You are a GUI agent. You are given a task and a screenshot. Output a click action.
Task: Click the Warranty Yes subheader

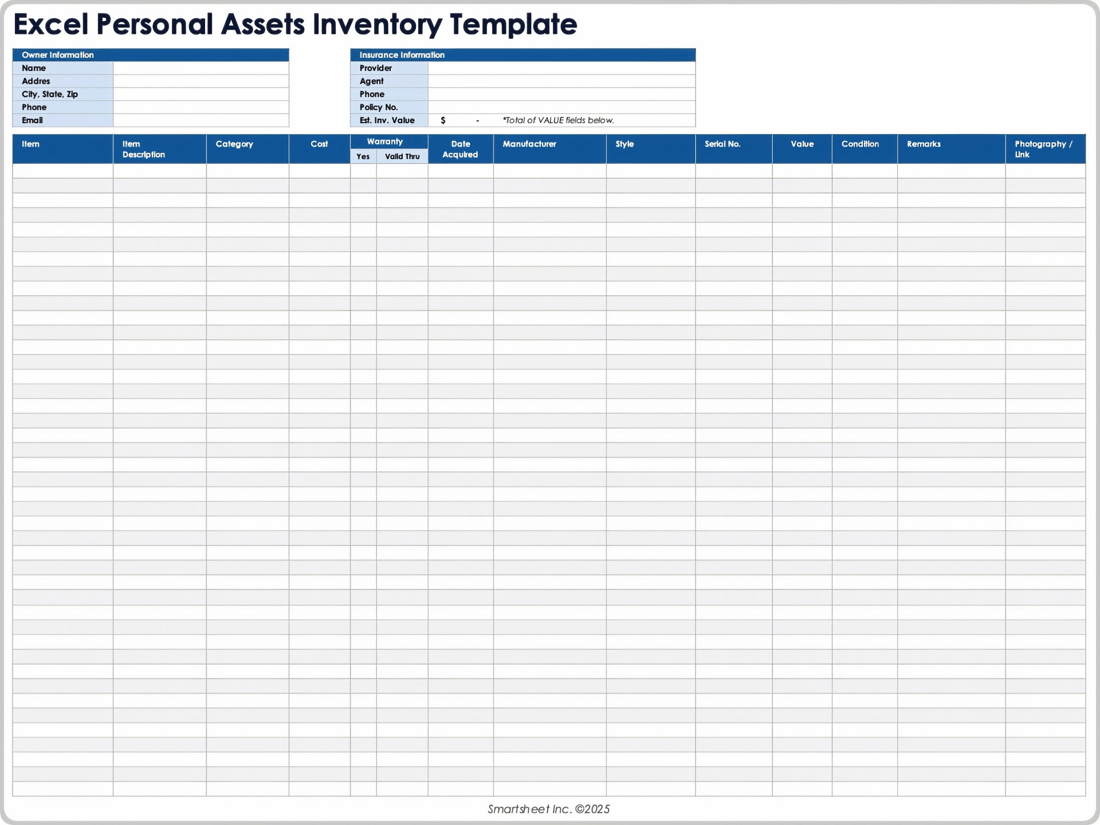363,156
